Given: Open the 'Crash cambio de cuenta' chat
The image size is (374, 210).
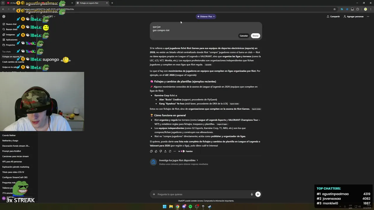Looking at the screenshot, I should coord(13,62).
